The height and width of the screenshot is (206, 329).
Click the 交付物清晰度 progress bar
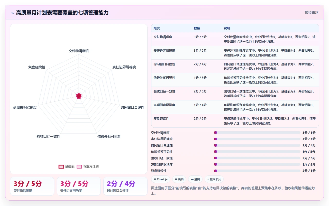click(257, 133)
